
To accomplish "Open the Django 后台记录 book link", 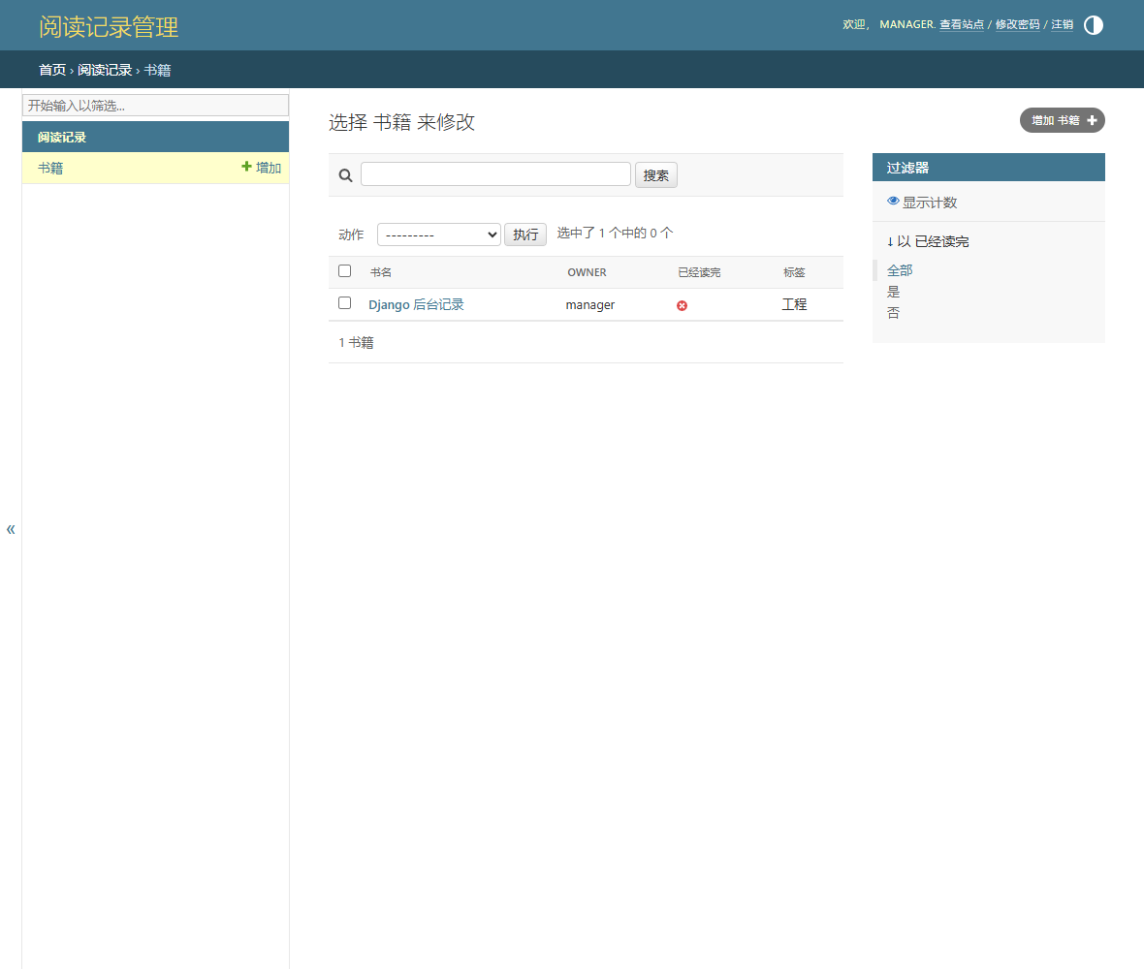I will tap(416, 305).
